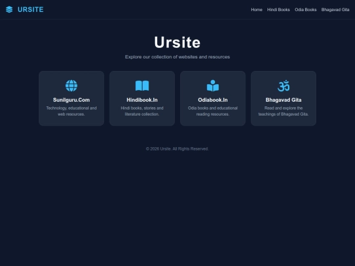Click the Odia books and educational description
This screenshot has height=266, width=355.
(213, 111)
